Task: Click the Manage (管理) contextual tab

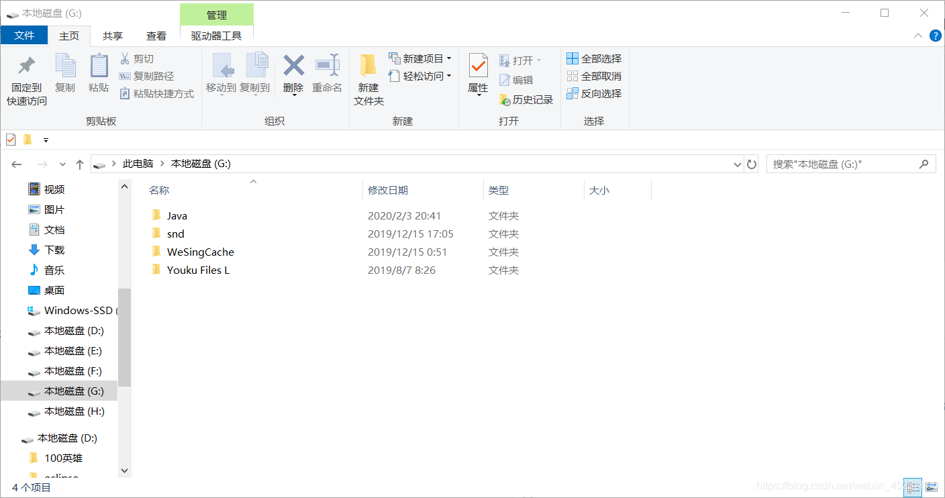Action: [x=217, y=15]
